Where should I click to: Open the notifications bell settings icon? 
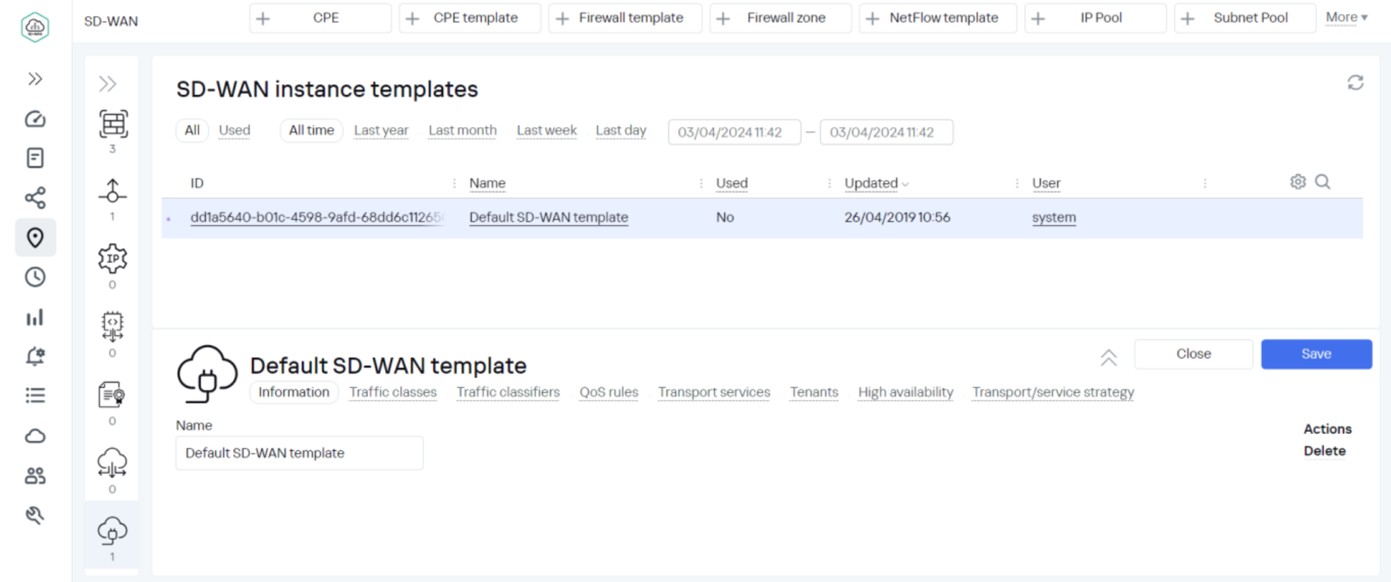pyautogui.click(x=35, y=356)
